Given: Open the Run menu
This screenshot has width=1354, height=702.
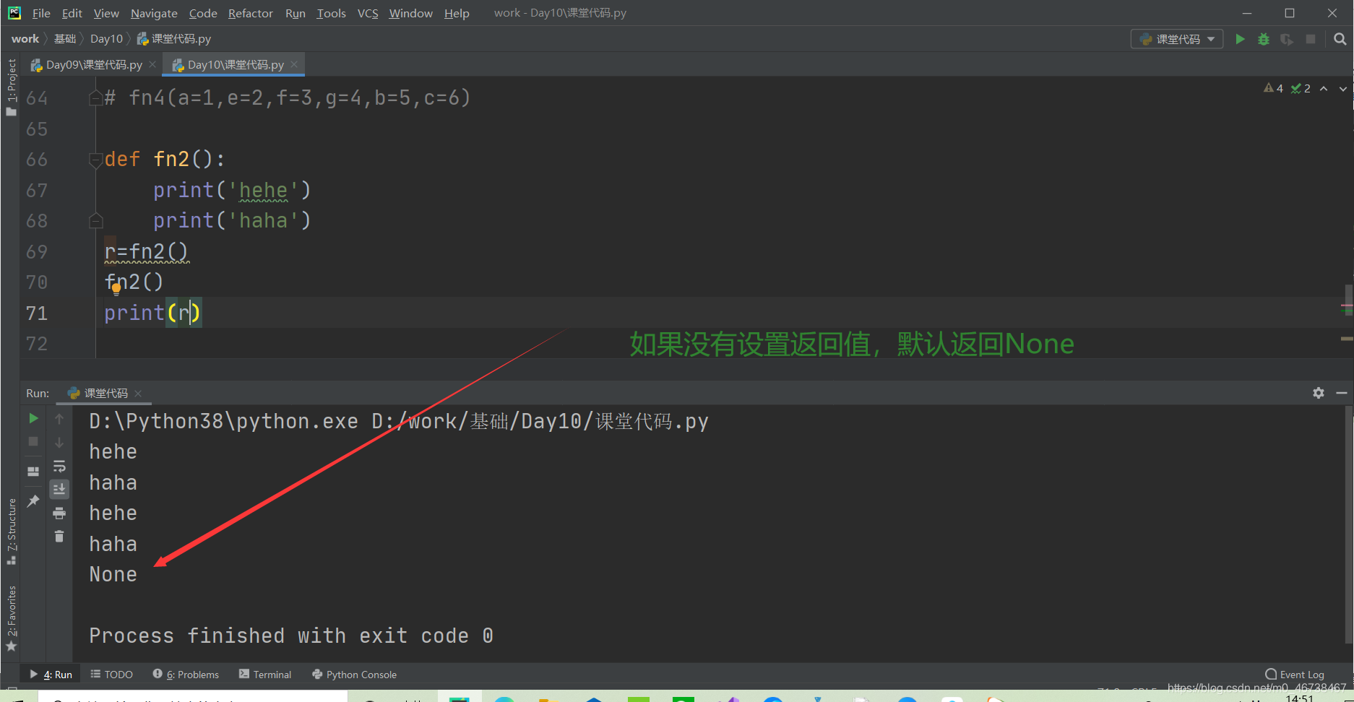Looking at the screenshot, I should [295, 13].
